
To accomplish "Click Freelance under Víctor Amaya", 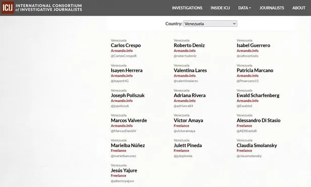I will [181, 126].
